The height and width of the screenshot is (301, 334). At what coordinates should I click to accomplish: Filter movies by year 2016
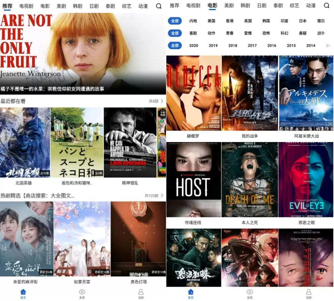pyautogui.click(x=272, y=45)
